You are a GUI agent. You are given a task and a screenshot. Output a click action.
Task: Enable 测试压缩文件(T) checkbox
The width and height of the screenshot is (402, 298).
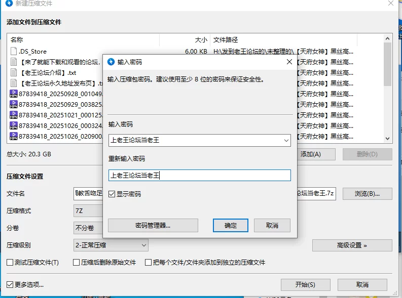pos(10,263)
